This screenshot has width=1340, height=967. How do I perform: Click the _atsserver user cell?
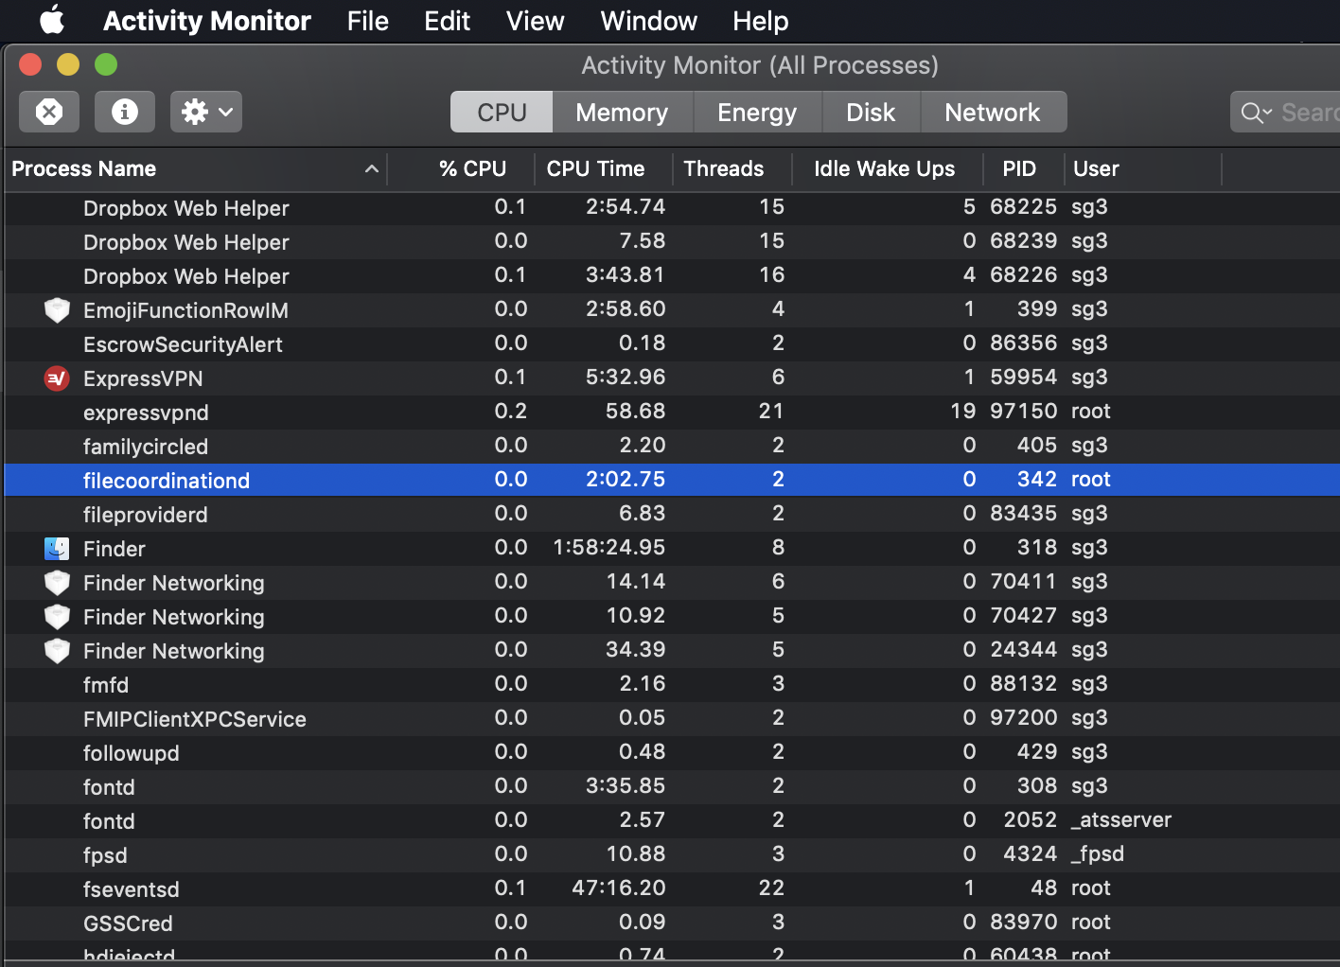pyautogui.click(x=1121, y=820)
